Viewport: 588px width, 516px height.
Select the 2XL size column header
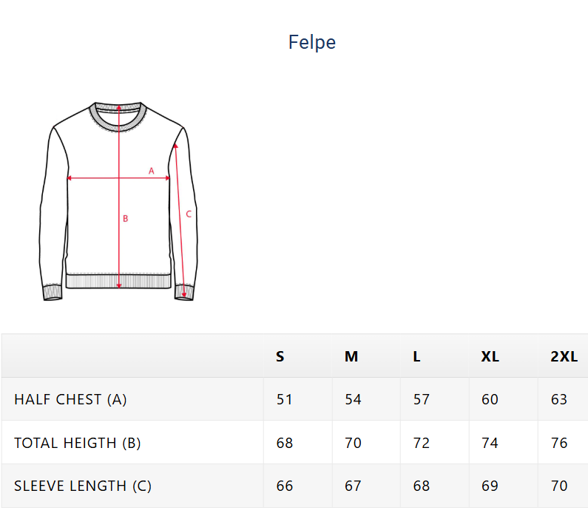(x=564, y=356)
